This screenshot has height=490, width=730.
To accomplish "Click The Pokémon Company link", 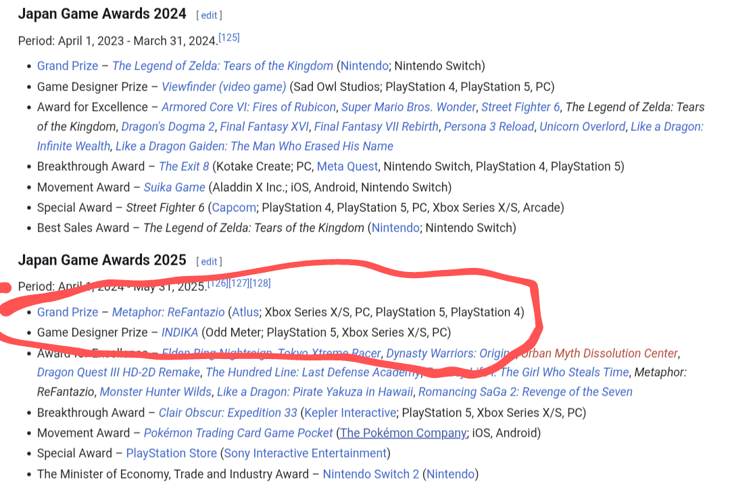I will click(403, 433).
